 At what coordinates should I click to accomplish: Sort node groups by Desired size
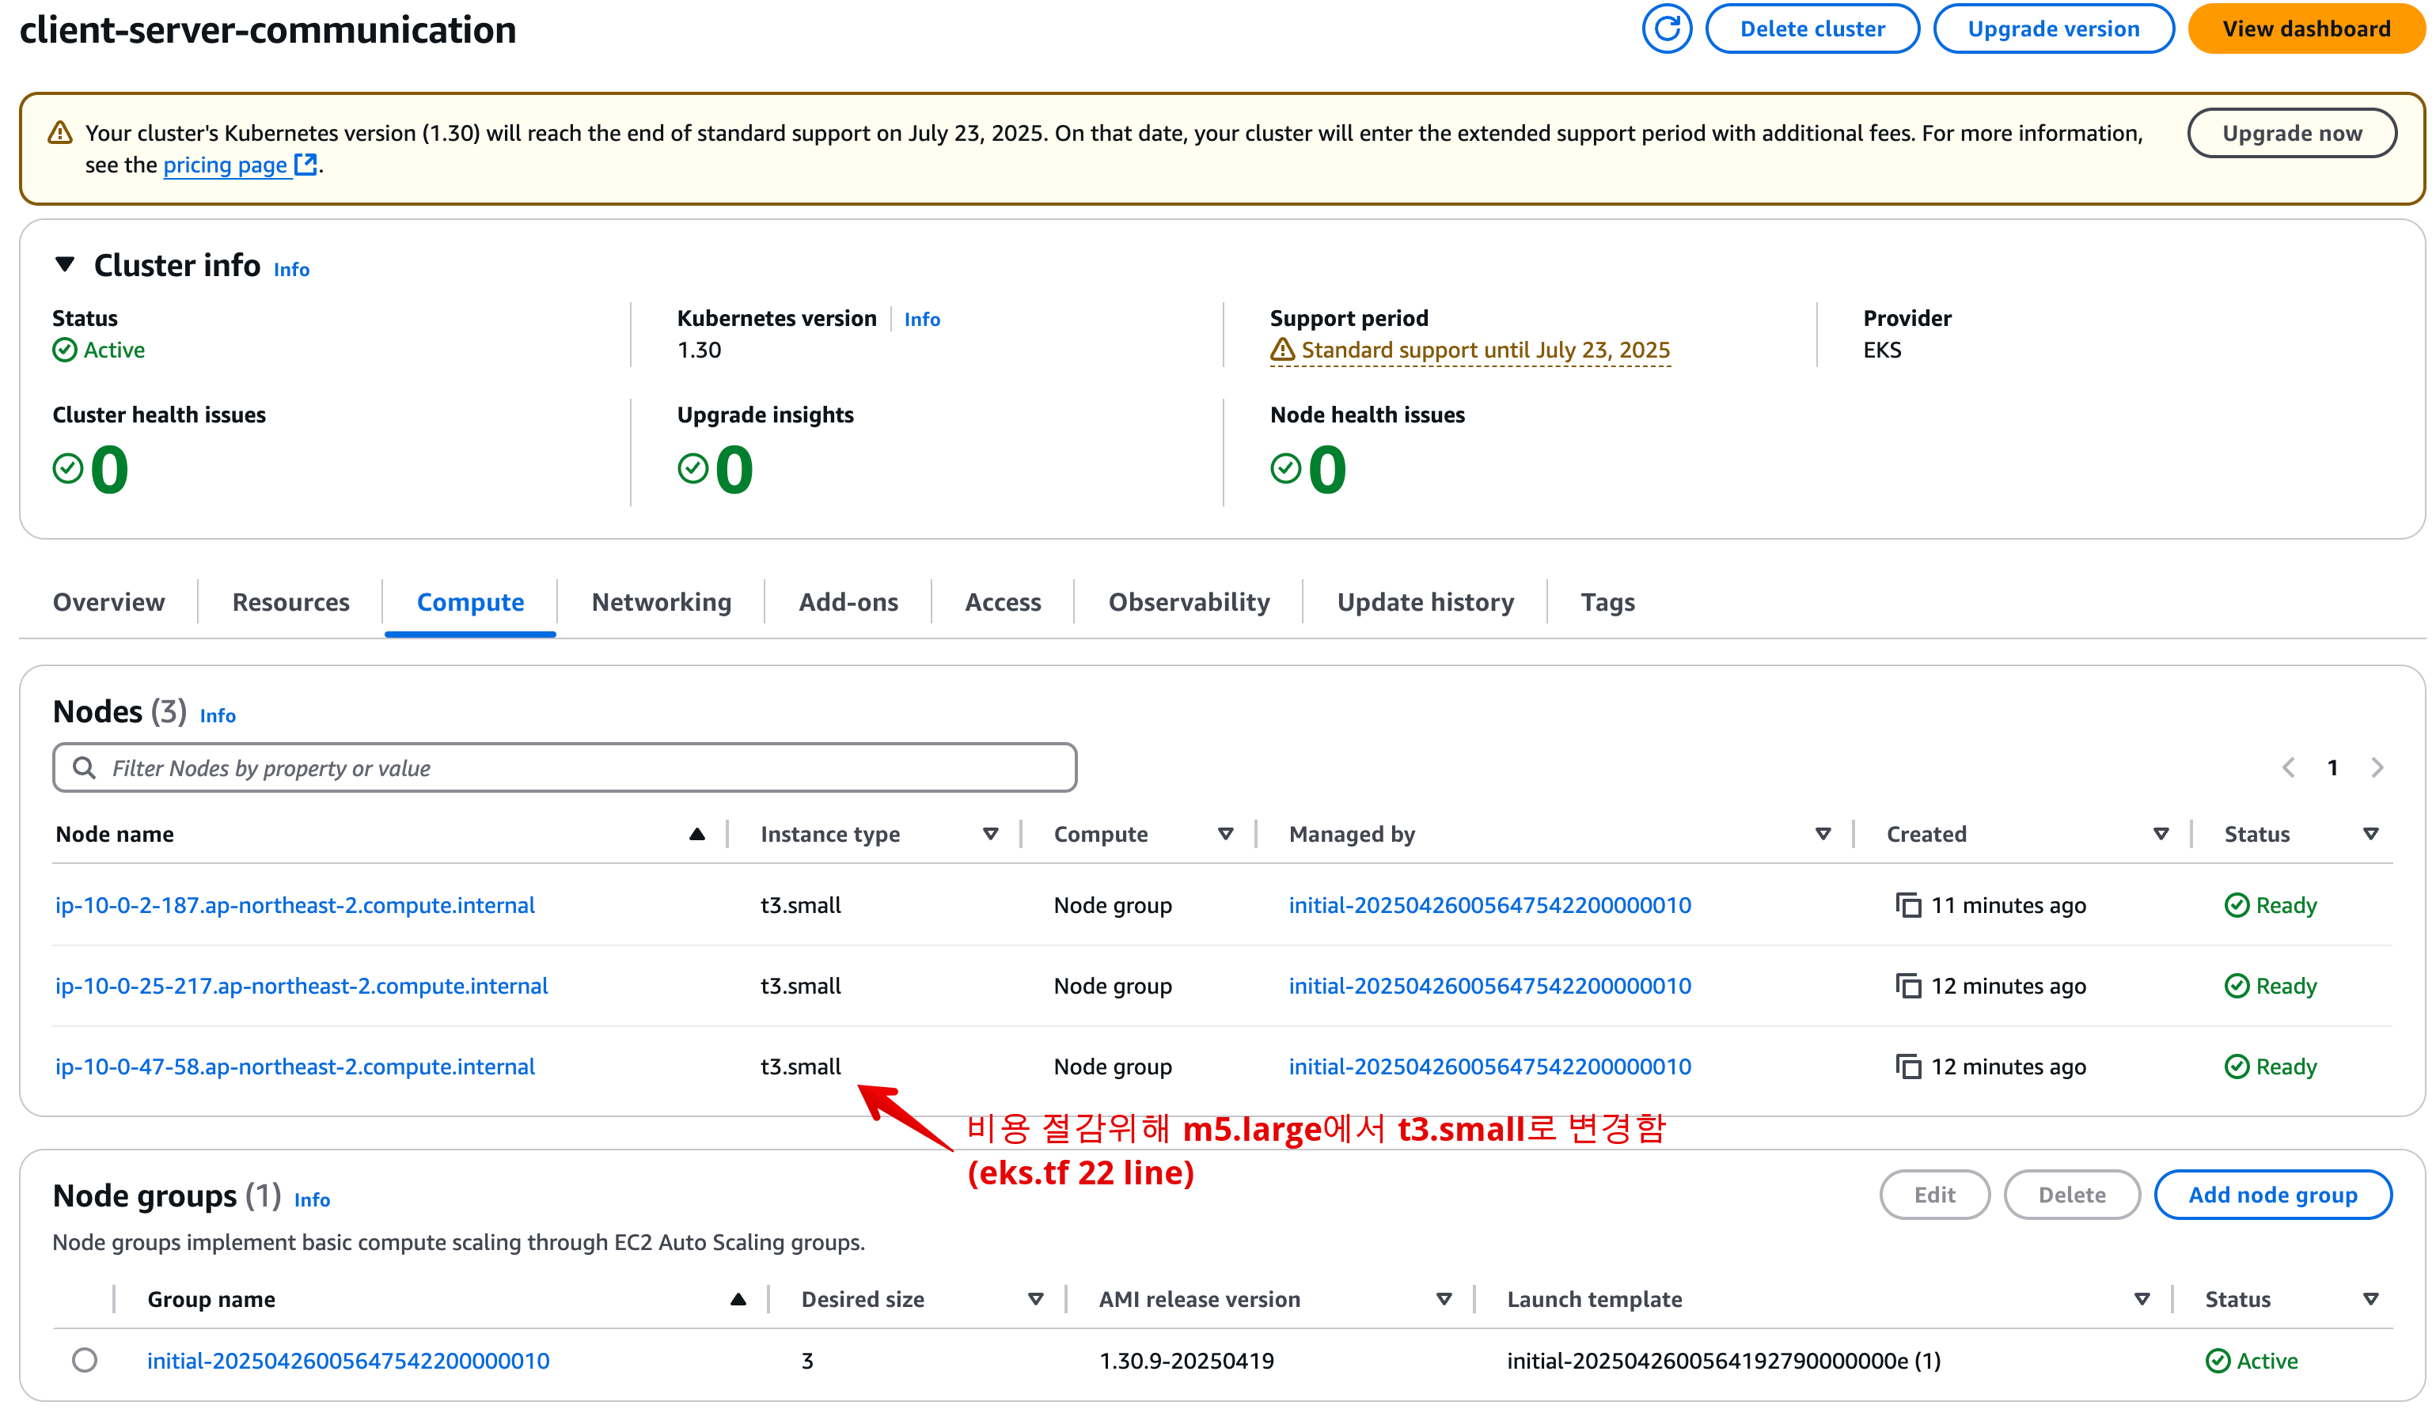[1035, 1300]
